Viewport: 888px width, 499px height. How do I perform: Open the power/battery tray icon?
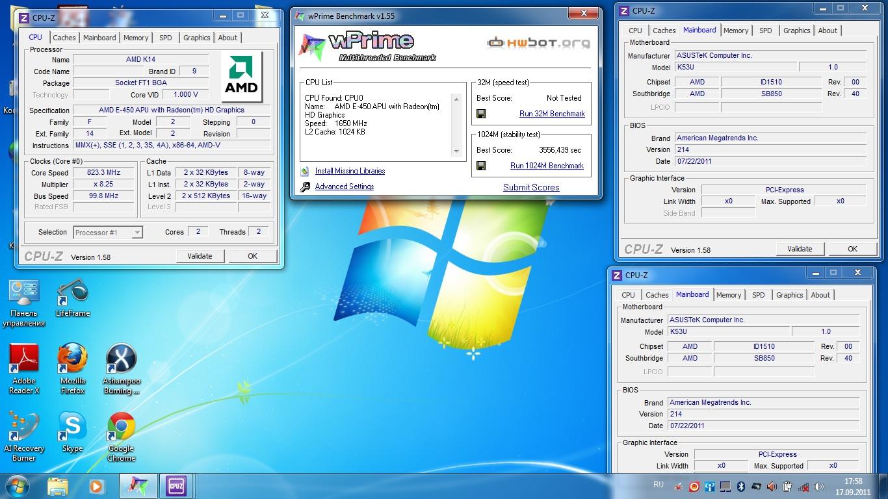point(787,486)
